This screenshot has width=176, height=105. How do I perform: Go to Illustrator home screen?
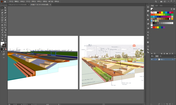tap(5, 2)
